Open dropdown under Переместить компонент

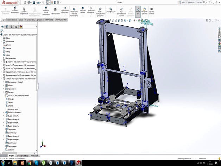[x=65, y=16]
